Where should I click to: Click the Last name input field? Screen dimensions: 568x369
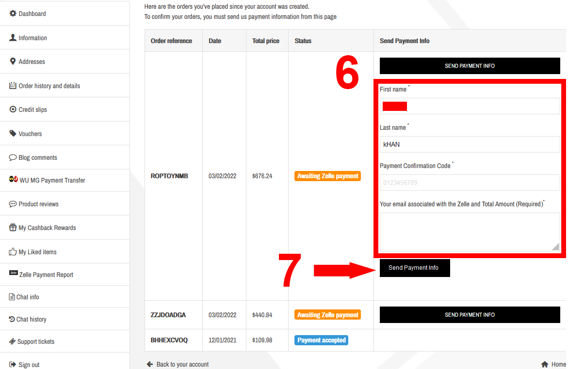click(x=470, y=144)
